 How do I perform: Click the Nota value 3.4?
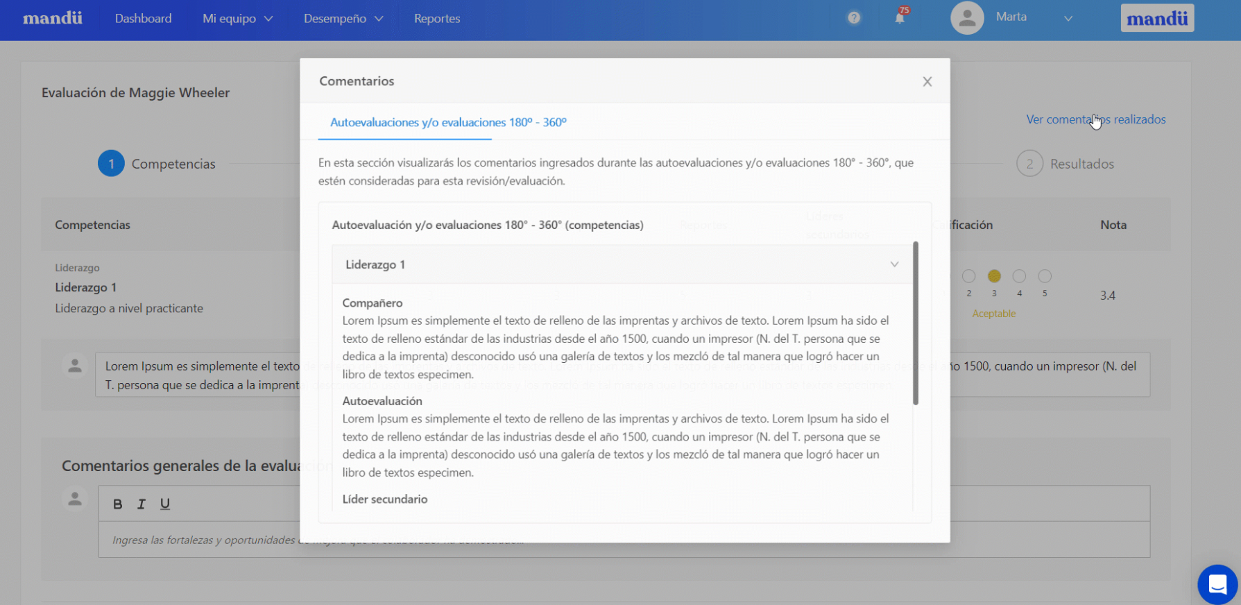tap(1108, 296)
